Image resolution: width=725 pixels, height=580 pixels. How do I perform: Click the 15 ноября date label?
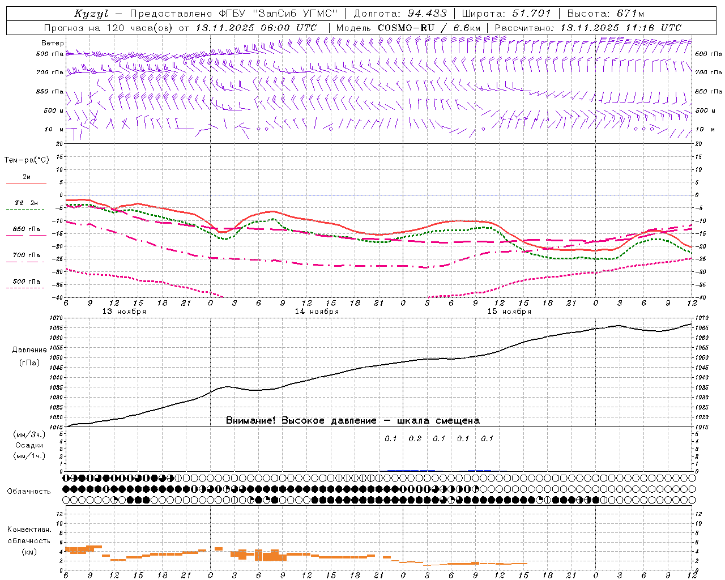click(509, 312)
